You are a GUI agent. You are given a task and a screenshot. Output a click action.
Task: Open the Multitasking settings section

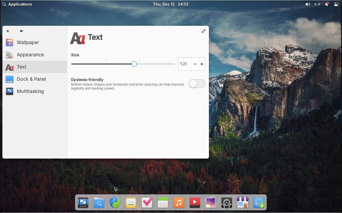click(35, 91)
